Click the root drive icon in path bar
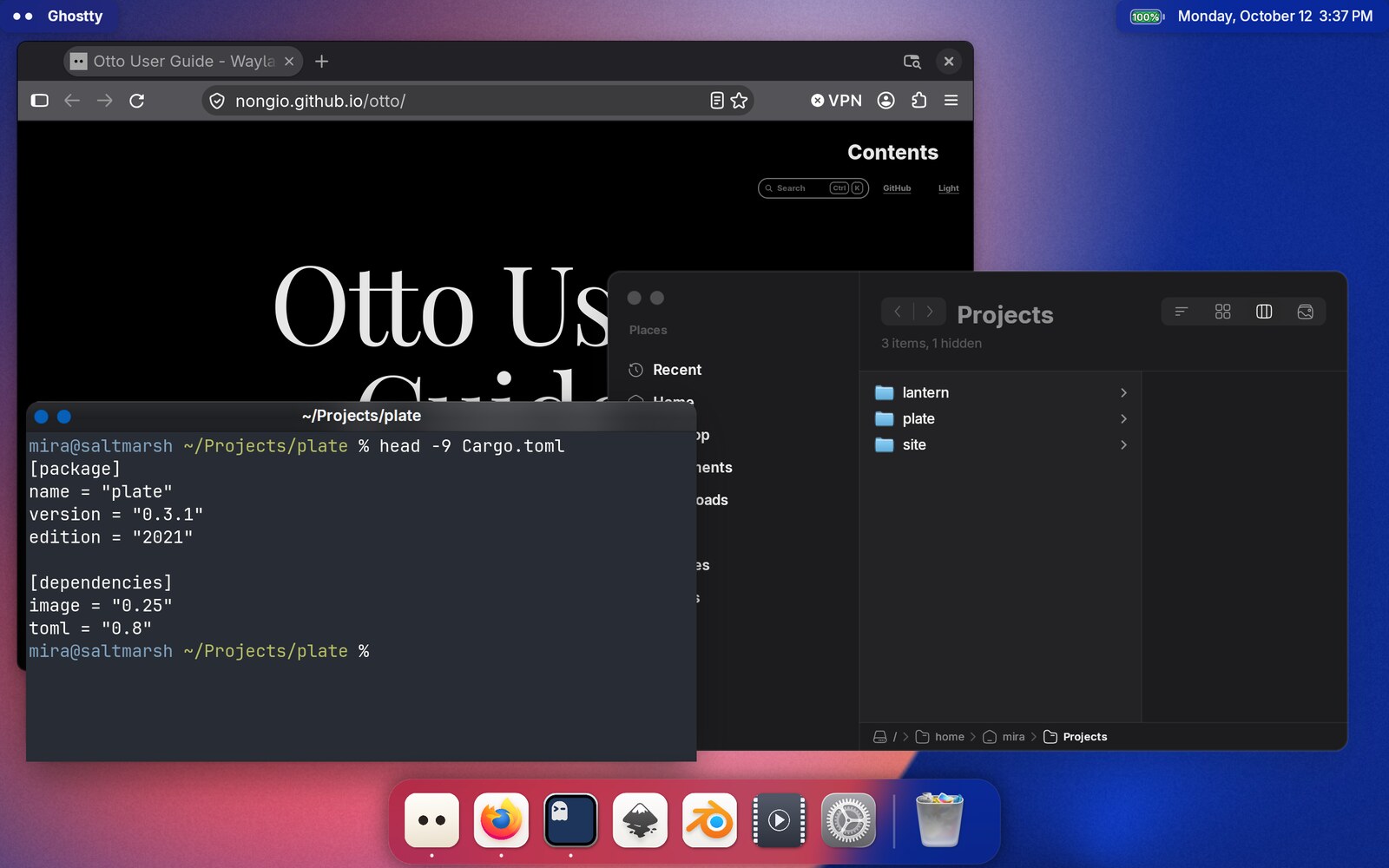The image size is (1389, 868). point(879,737)
